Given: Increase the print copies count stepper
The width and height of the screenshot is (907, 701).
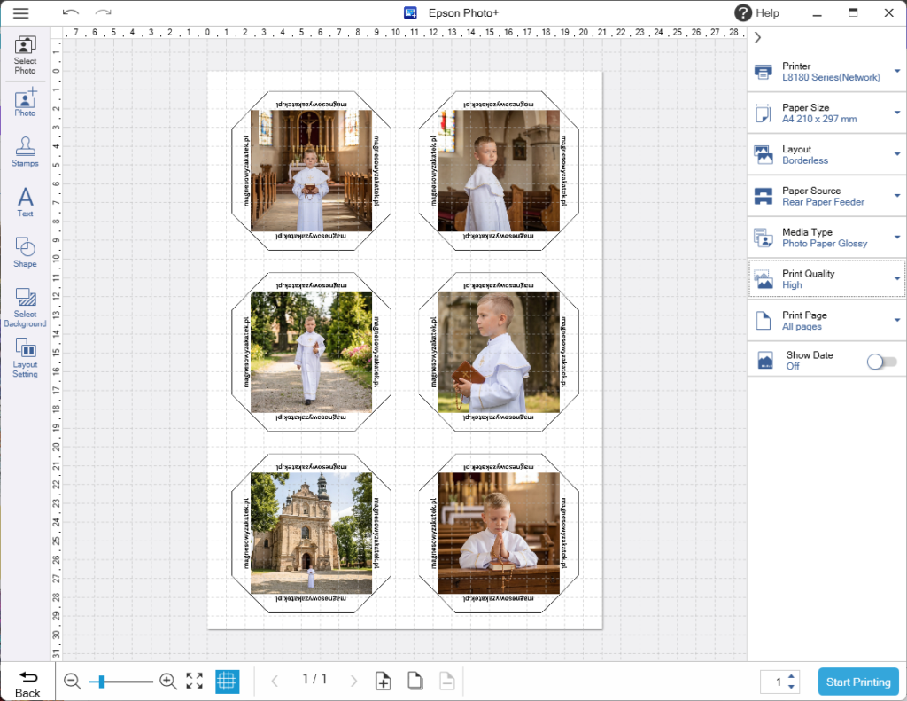Looking at the screenshot, I should (x=792, y=676).
